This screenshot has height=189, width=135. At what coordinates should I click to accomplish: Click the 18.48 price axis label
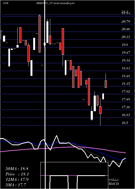click(x=126, y=76)
